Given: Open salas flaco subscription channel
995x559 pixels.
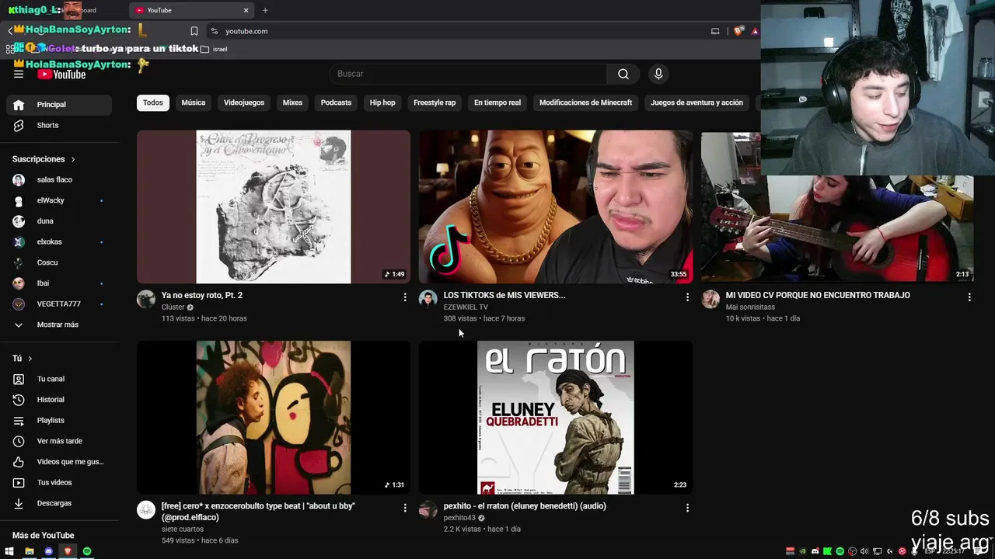Looking at the screenshot, I should (59, 179).
